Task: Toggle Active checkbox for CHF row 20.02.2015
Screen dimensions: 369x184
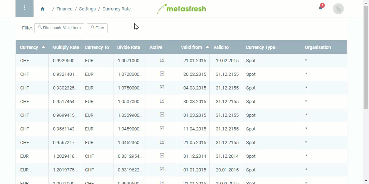Action: pos(162,74)
